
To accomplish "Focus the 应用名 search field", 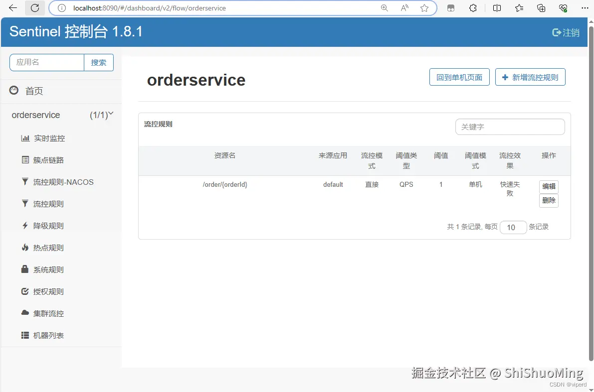I will [46, 62].
